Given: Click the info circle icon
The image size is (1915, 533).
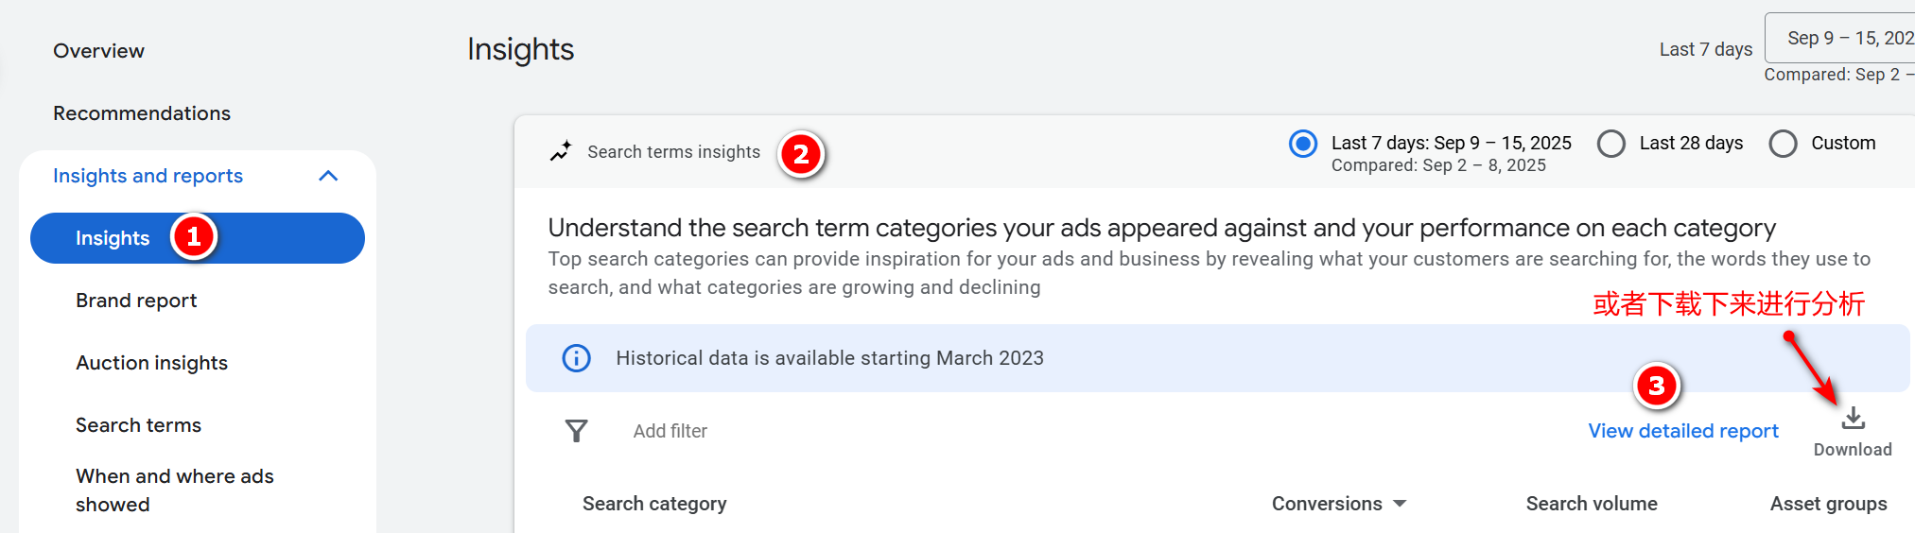Looking at the screenshot, I should [x=576, y=358].
